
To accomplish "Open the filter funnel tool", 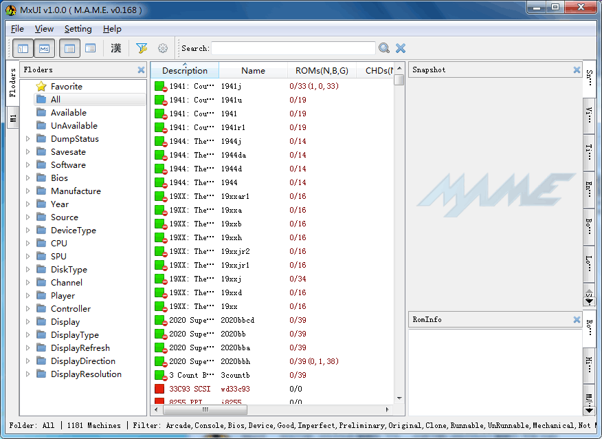I will click(142, 48).
